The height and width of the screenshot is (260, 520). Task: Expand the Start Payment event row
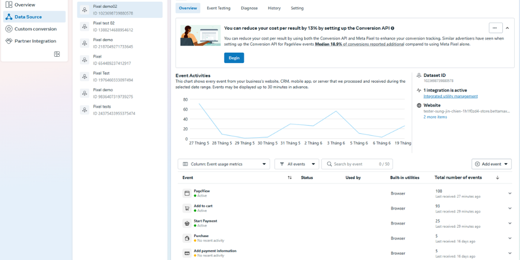(x=510, y=223)
